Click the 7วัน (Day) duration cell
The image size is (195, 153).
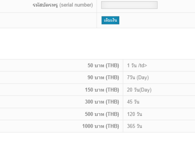[159, 77]
